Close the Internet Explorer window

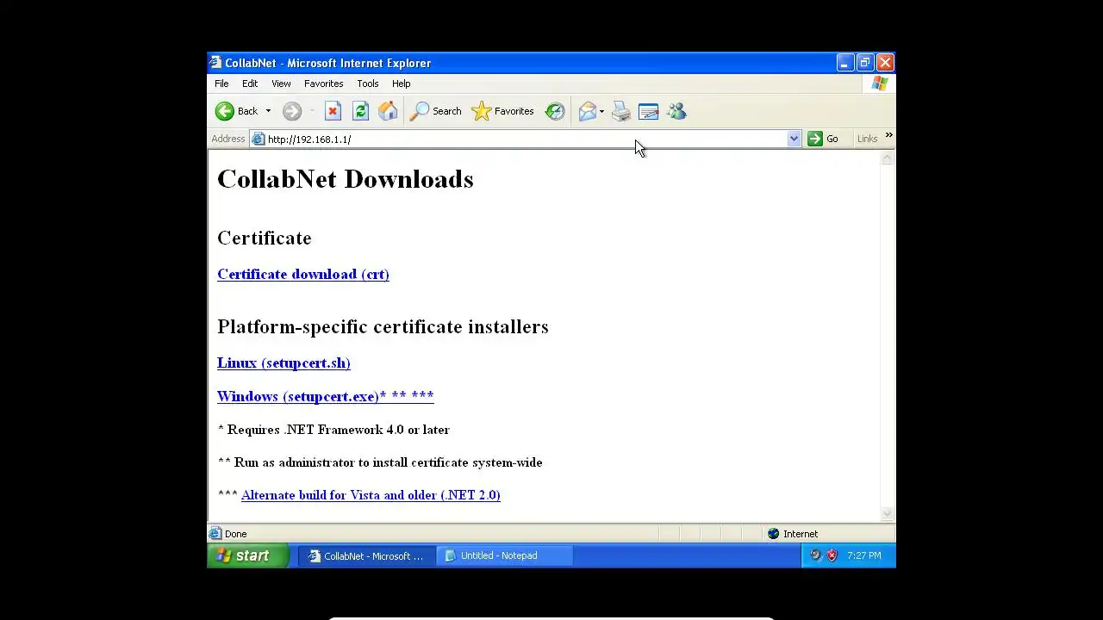[x=885, y=63]
